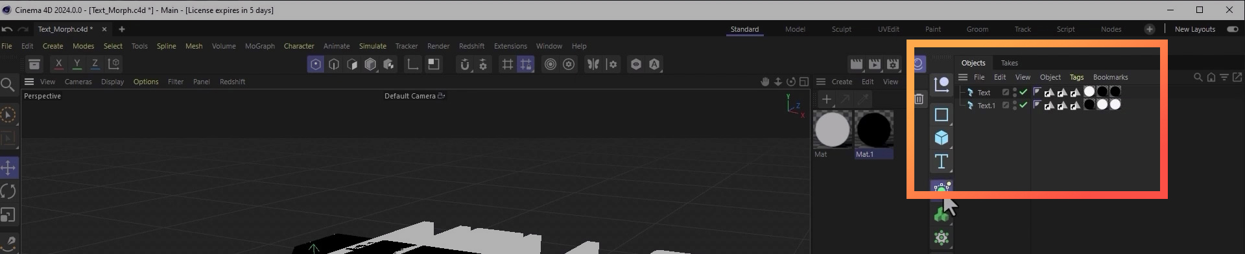Open the MoGraph main menu
Image resolution: width=1245 pixels, height=254 pixels.
pyautogui.click(x=260, y=46)
